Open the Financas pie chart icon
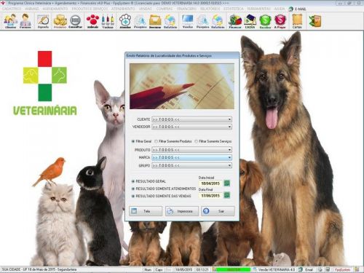The height and width of the screenshot is (273, 364). tap(235, 21)
